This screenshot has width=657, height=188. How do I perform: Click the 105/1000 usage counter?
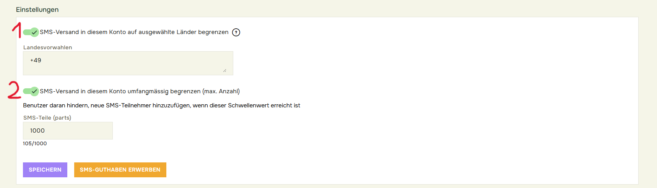(x=35, y=144)
